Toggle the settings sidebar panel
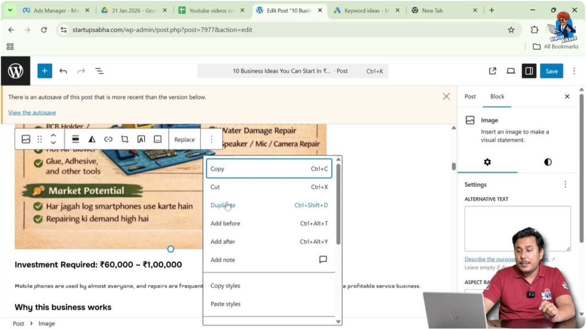This screenshot has height=329, width=586. [529, 71]
